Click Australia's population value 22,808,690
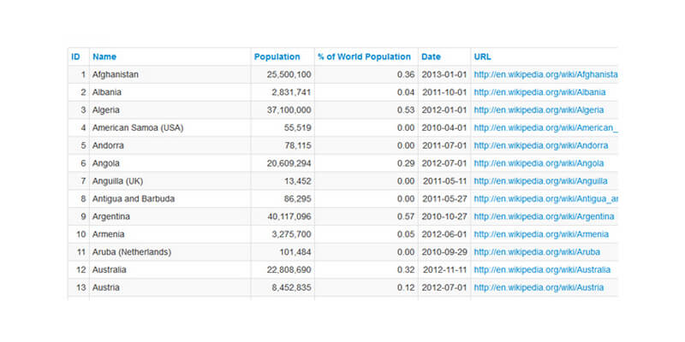Screen dimensions: 685x342 click(x=283, y=270)
